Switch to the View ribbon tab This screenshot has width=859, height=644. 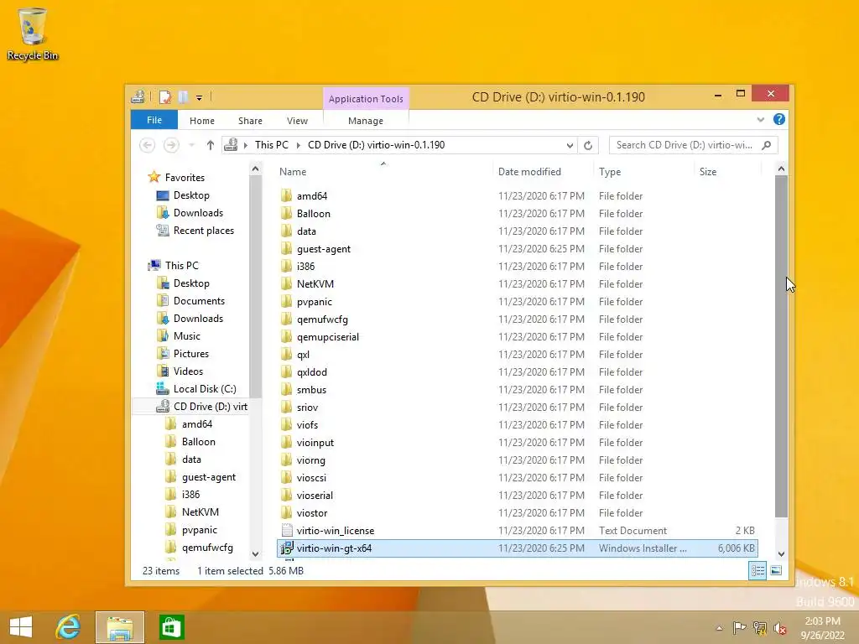(297, 121)
